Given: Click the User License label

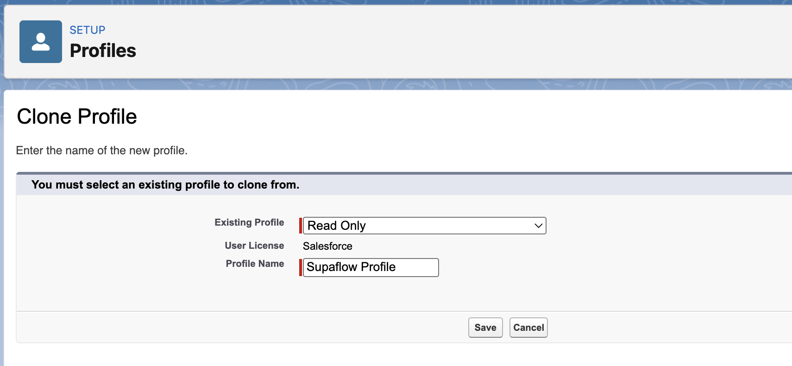Looking at the screenshot, I should pyautogui.click(x=254, y=246).
